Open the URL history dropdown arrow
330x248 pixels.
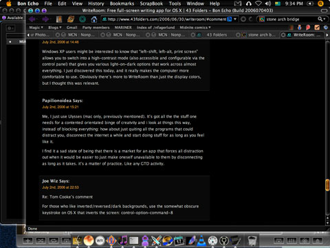[x=235, y=19]
